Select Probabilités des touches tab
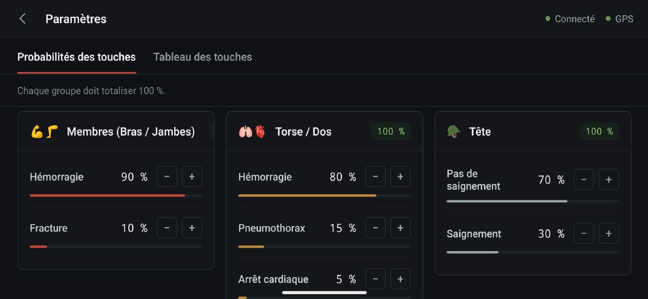The width and height of the screenshot is (648, 299). [76, 57]
